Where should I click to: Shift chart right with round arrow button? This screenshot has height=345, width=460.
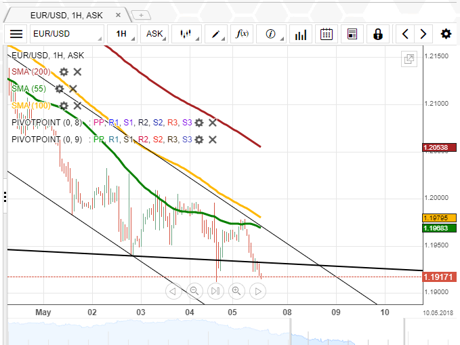257,291
